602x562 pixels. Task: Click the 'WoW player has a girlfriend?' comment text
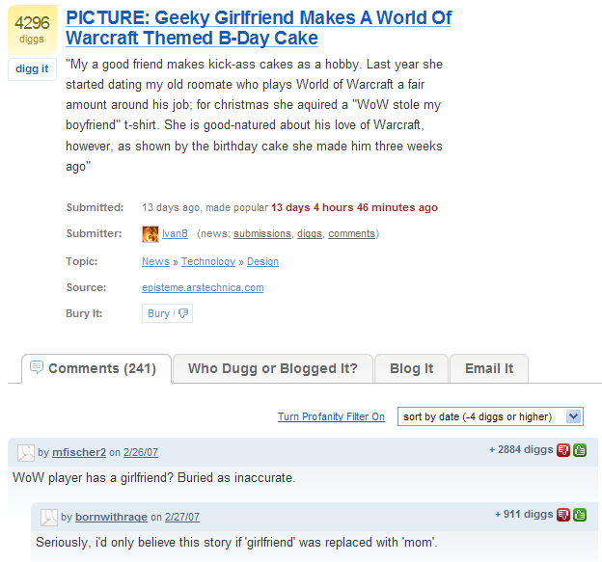(154, 478)
